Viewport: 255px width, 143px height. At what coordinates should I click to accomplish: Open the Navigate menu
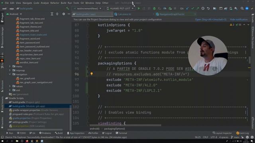[27, 3]
